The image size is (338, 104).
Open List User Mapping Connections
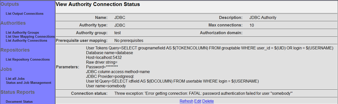point(30,37)
